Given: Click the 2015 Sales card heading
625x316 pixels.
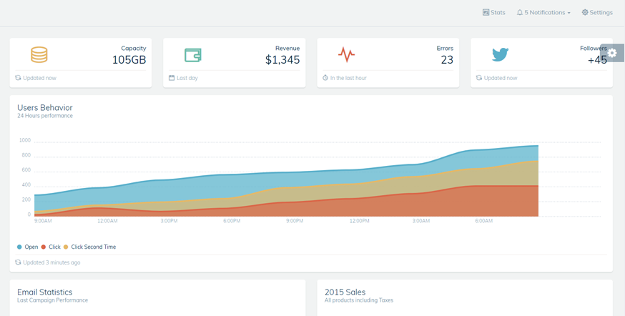Looking at the screenshot, I should coord(345,292).
